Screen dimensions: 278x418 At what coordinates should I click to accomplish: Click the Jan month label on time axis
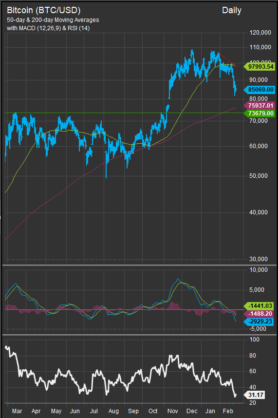click(x=210, y=411)
